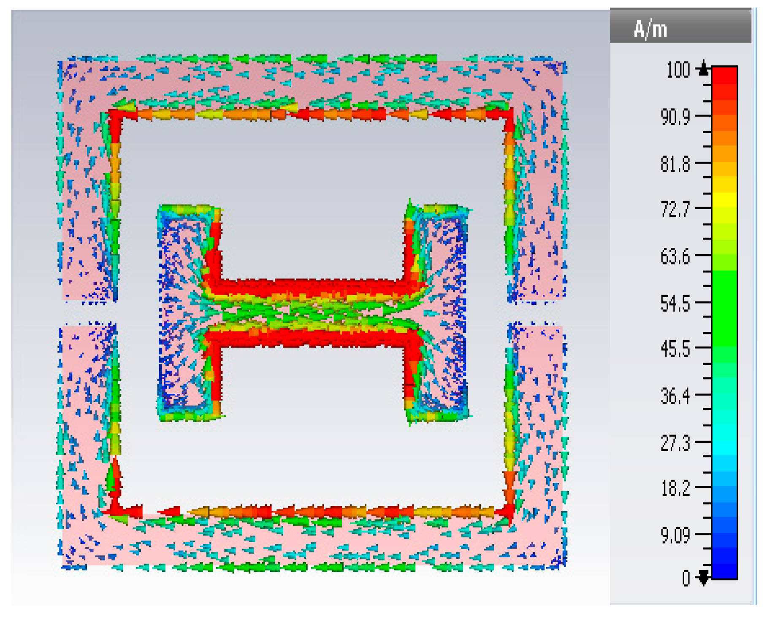This screenshot has height=619, width=767.
Task: Click the upper arrow marker at scale maximum 100
Action: click(703, 69)
